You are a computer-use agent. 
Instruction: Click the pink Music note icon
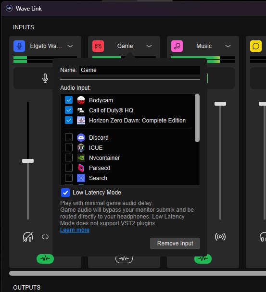coord(177,46)
